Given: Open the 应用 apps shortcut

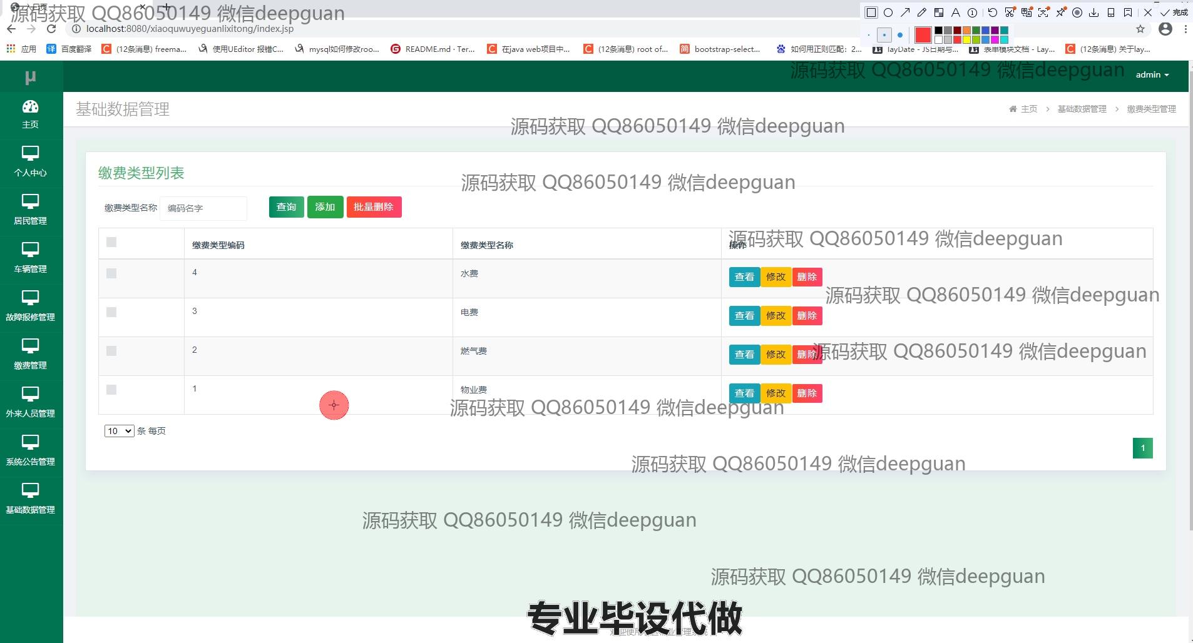Looking at the screenshot, I should [x=21, y=49].
